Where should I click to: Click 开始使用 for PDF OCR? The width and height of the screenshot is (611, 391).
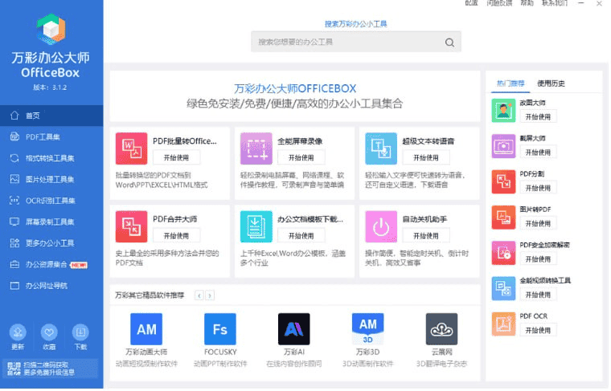point(539,331)
